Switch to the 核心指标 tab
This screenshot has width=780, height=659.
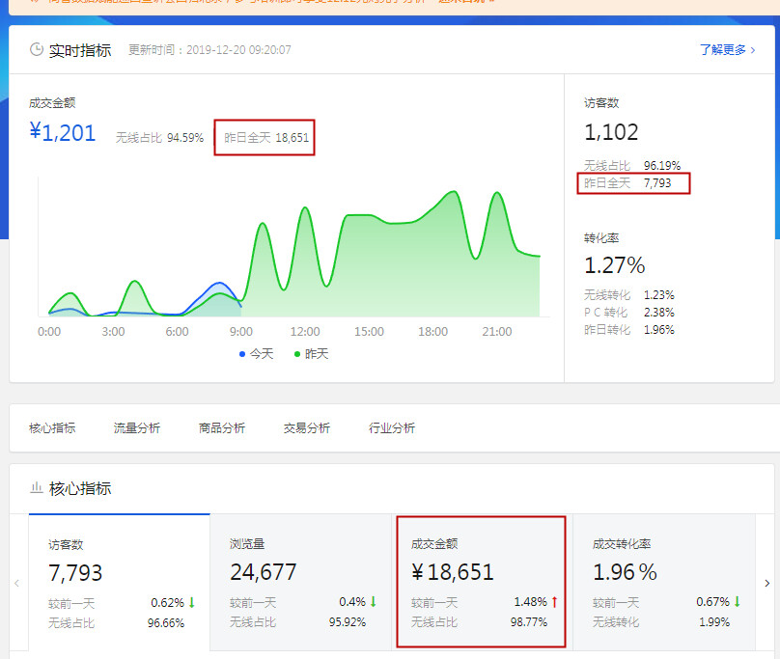[x=52, y=427]
